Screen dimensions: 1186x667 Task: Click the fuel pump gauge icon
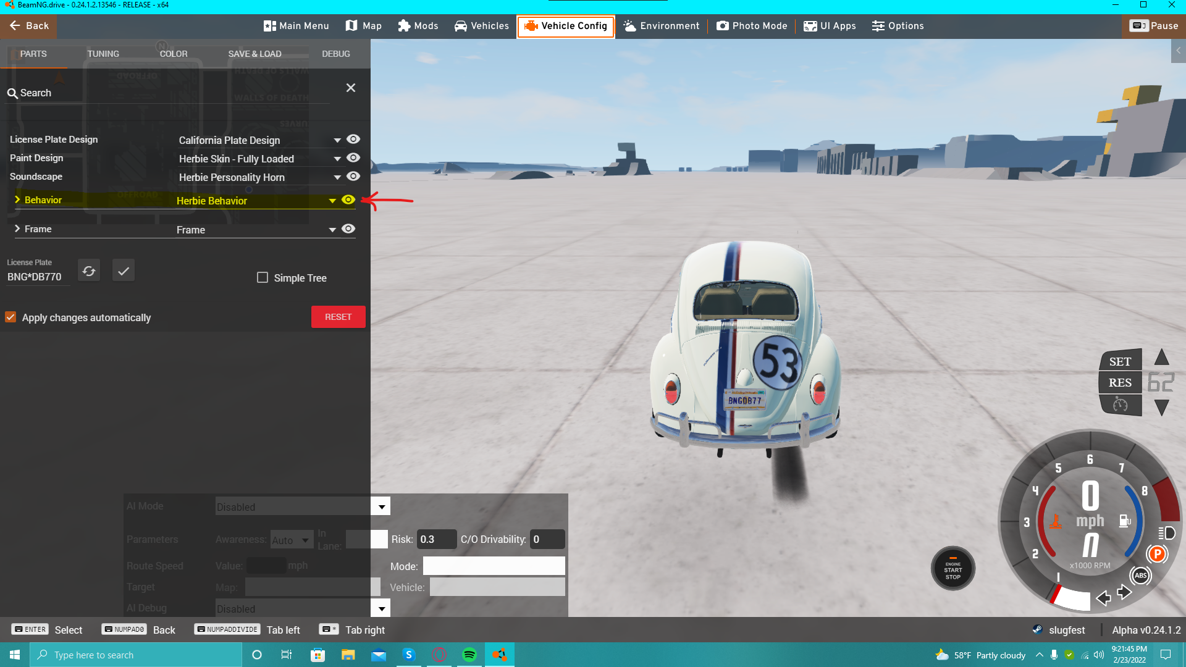click(1125, 521)
